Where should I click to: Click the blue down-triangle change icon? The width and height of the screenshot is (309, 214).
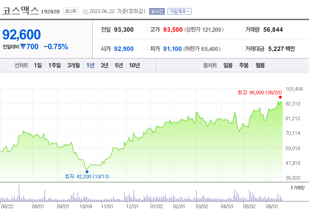[x=23, y=46]
